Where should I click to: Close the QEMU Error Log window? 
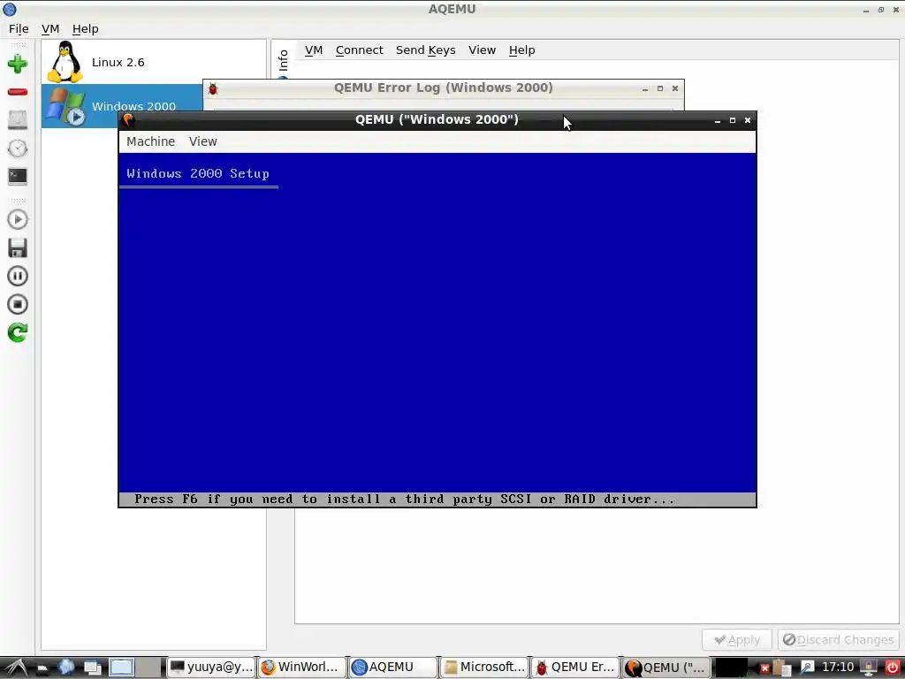(674, 89)
